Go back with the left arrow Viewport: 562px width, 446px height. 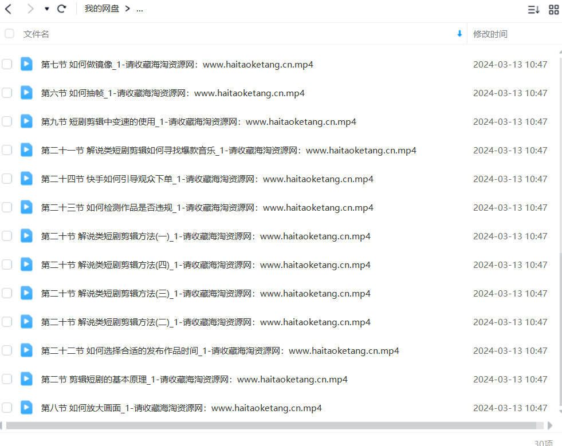pos(8,9)
